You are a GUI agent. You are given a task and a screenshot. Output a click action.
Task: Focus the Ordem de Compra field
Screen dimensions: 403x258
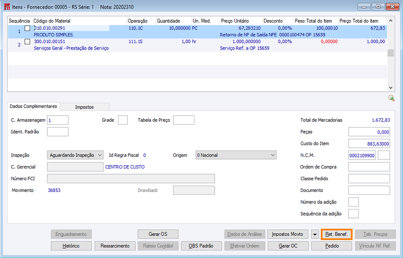369,167
